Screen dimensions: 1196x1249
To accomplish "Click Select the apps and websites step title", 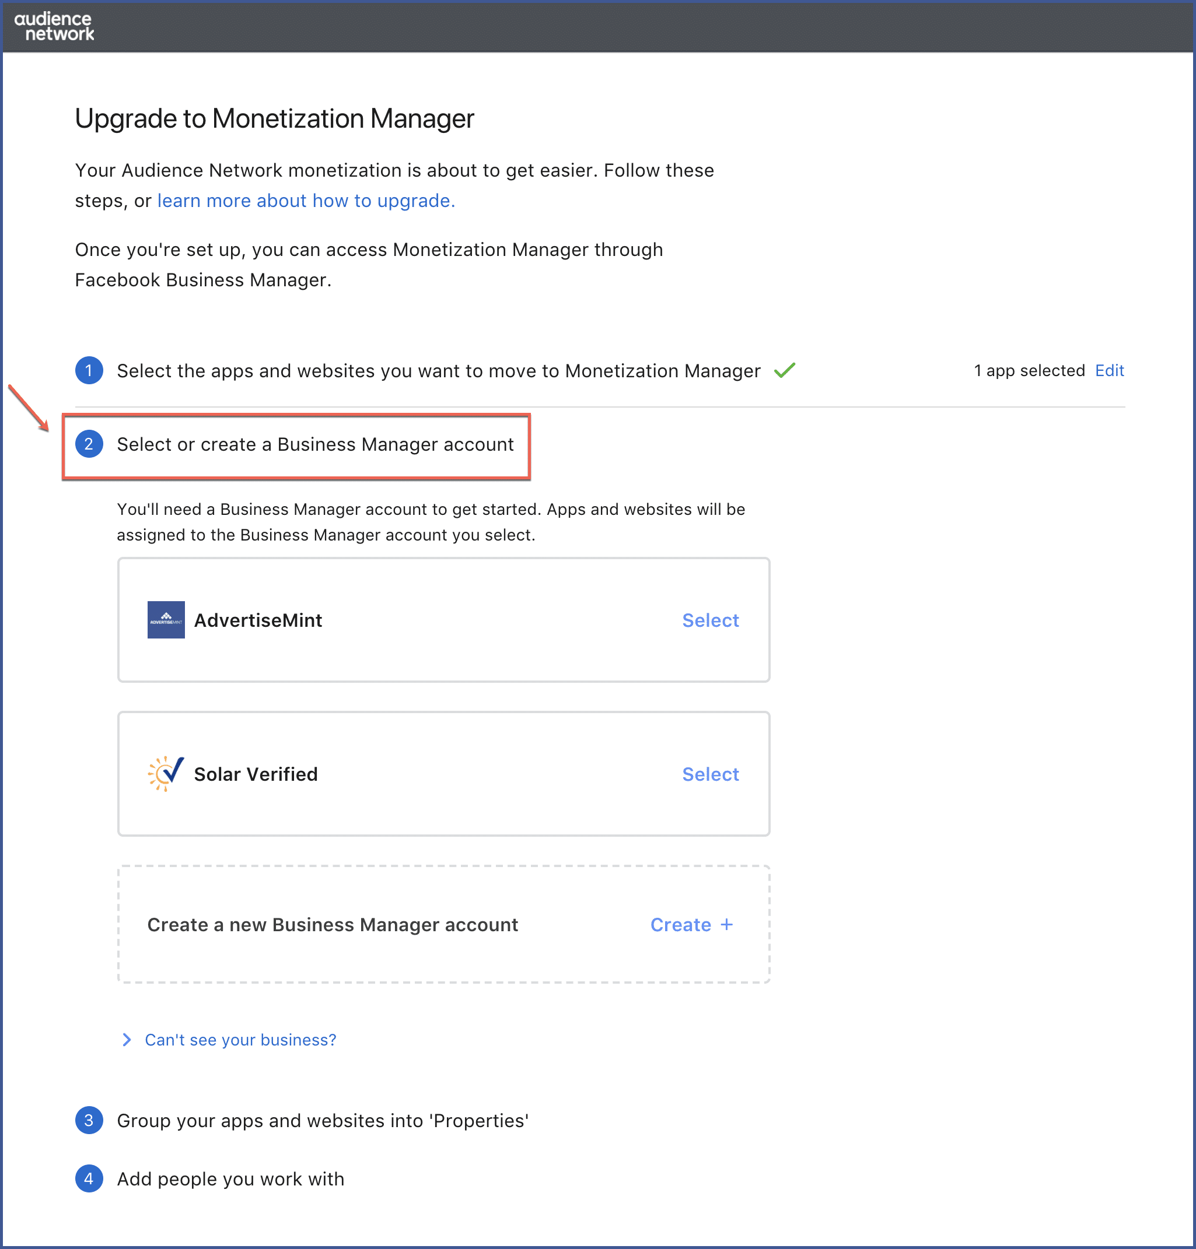I will pyautogui.click(x=439, y=371).
